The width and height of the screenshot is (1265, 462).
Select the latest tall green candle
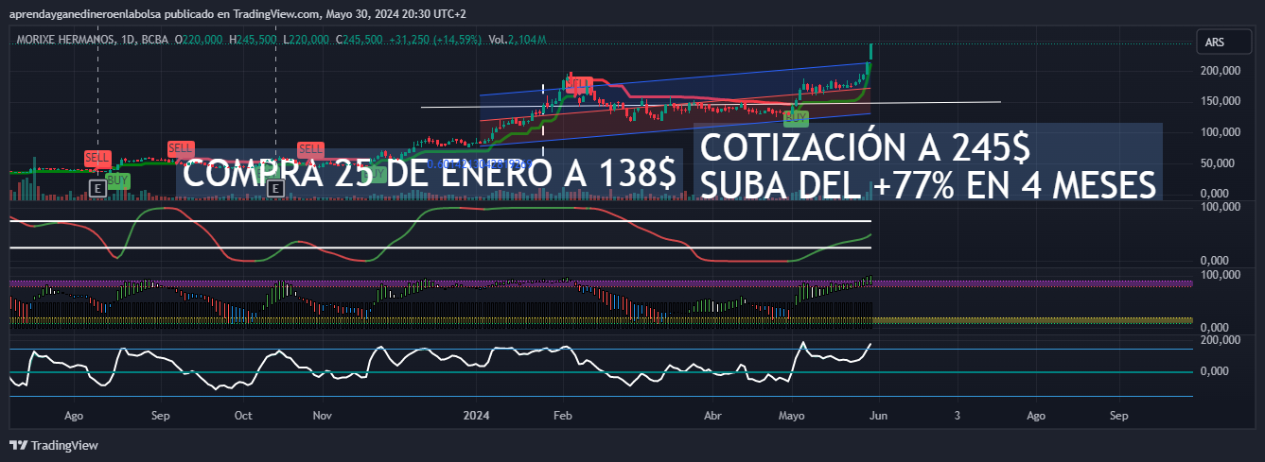[870, 55]
